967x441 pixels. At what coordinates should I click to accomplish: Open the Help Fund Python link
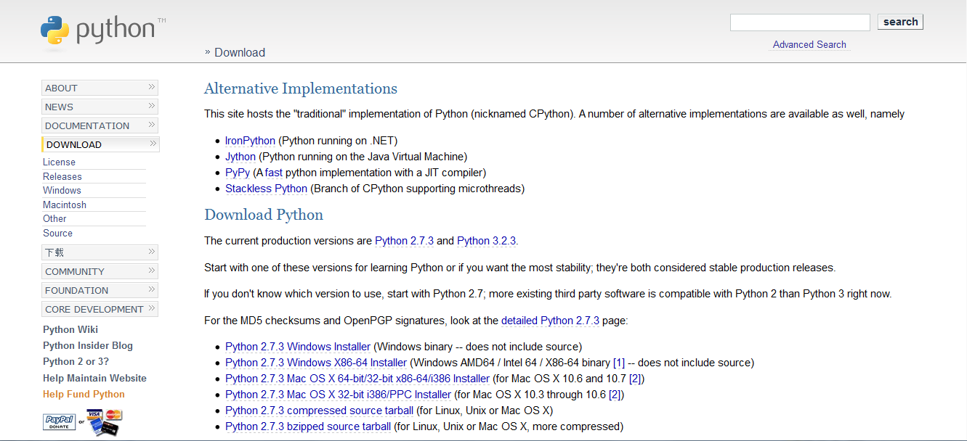tap(84, 395)
